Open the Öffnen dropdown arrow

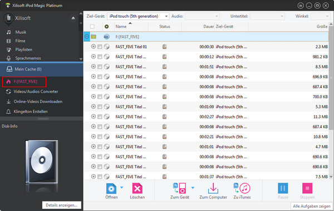[x=121, y=188]
